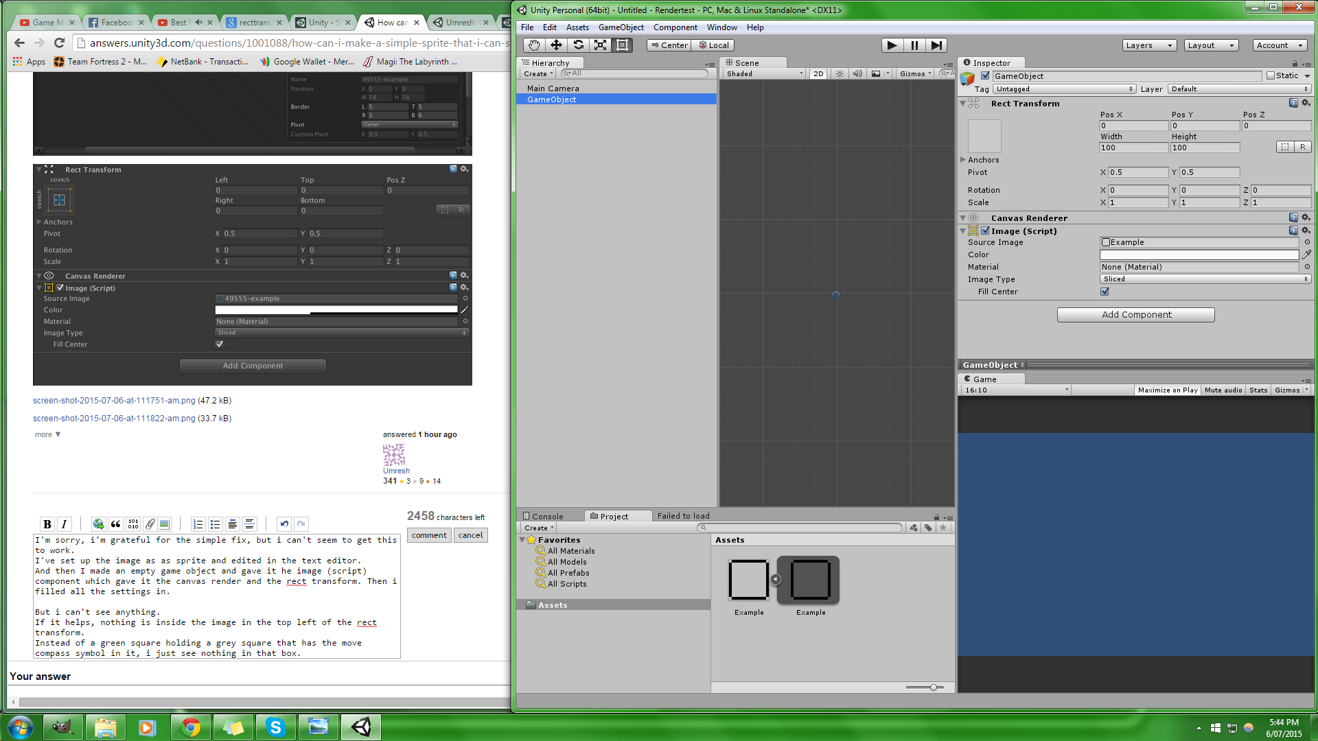
Task: Open Skype from the Windows taskbar
Action: pos(275,727)
